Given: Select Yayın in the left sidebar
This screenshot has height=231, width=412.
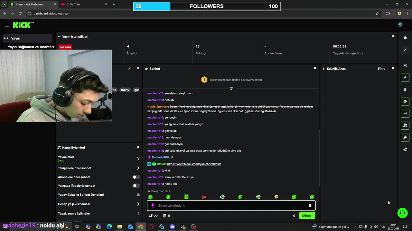Looking at the screenshot, I should (x=27, y=38).
